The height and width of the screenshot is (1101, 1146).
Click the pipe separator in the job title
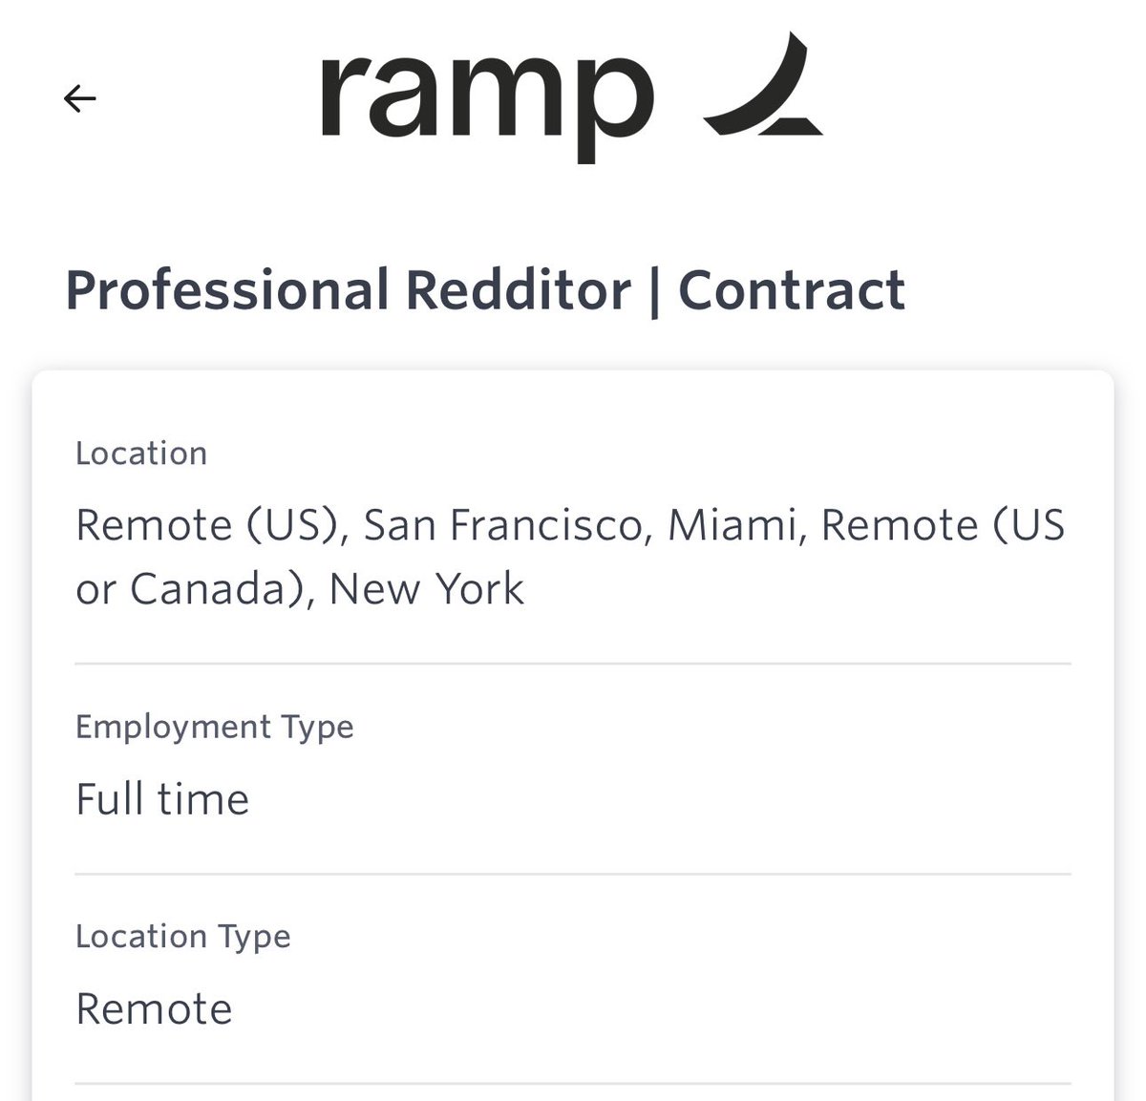tap(654, 292)
